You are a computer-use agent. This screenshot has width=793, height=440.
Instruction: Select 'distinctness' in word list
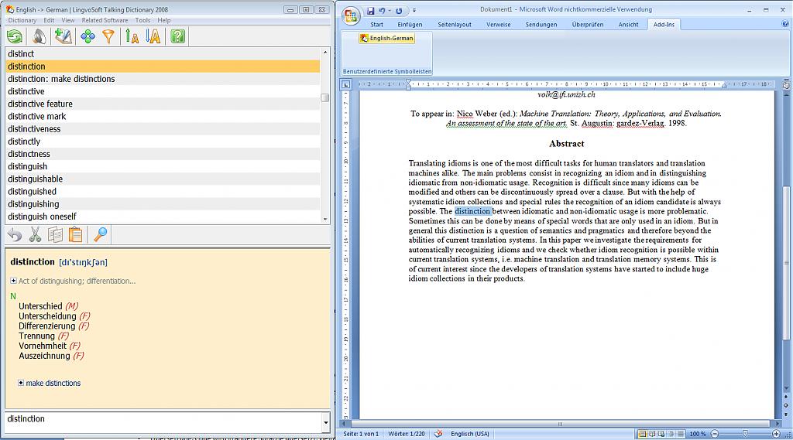pyautogui.click(x=163, y=154)
